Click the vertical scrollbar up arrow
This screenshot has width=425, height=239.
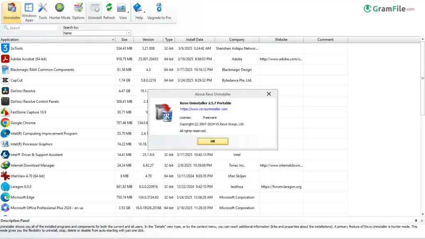click(423, 39)
